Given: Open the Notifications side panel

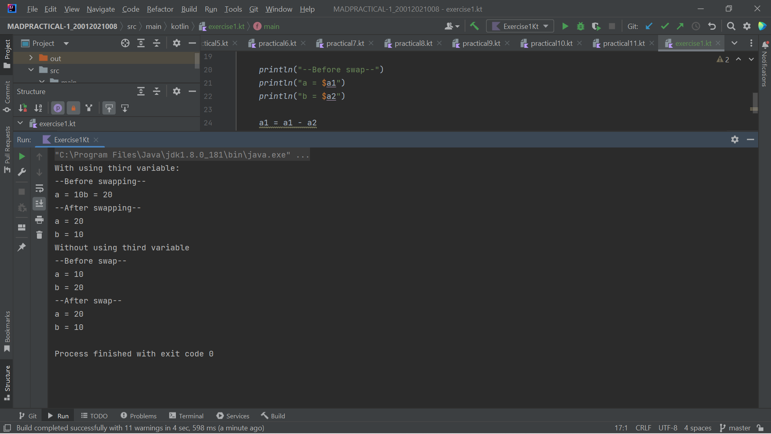Looking at the screenshot, I should pos(765,63).
